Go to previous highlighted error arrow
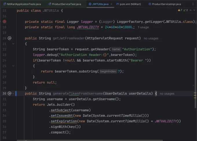Screen dimensions: 197x141 point(191,10)
